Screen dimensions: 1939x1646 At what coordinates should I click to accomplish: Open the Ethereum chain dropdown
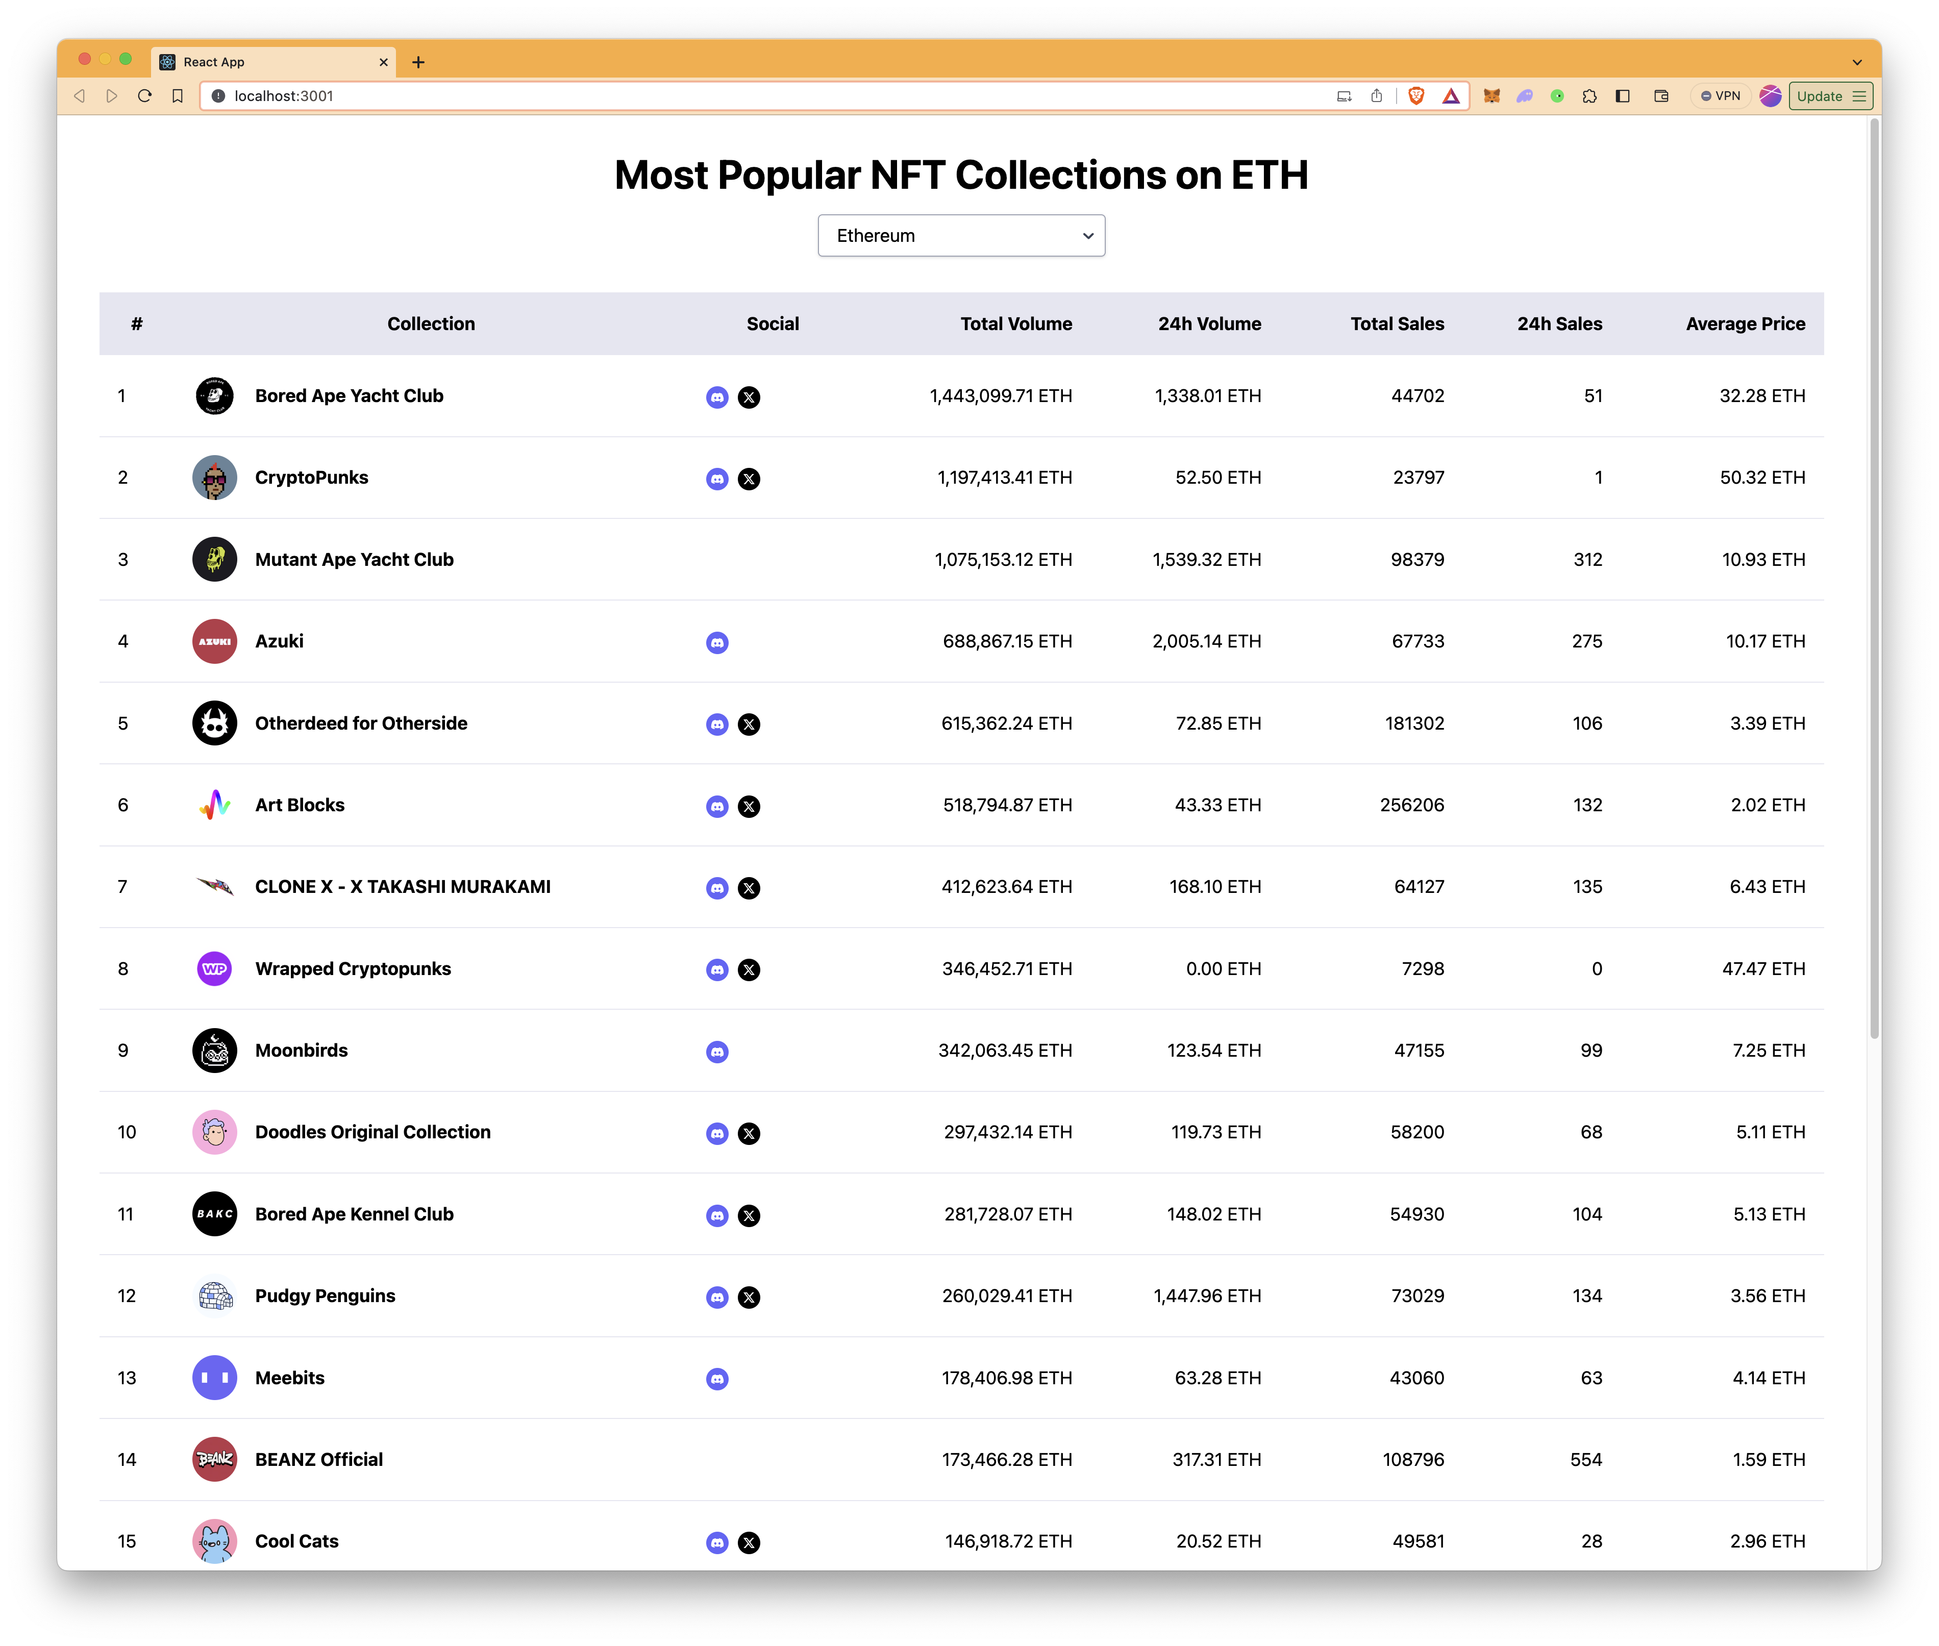[x=961, y=235]
